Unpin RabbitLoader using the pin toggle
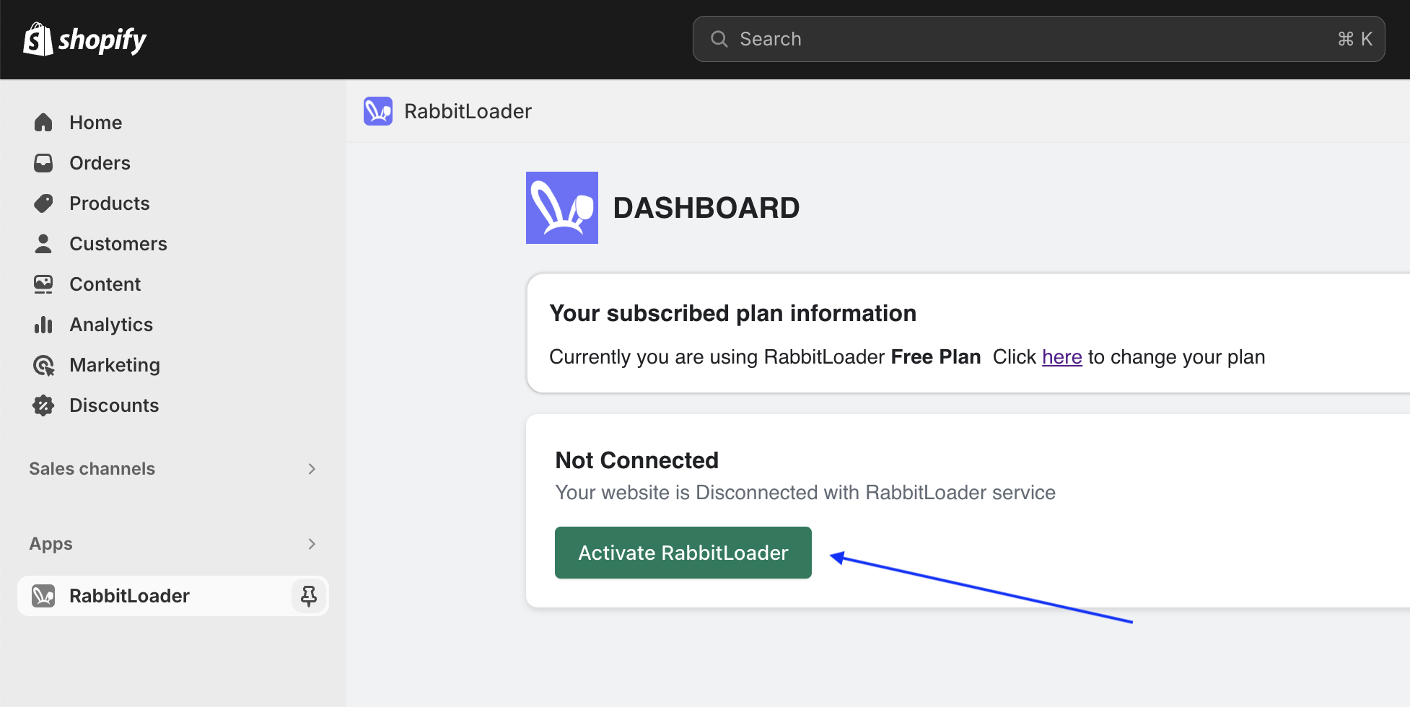 tap(309, 595)
